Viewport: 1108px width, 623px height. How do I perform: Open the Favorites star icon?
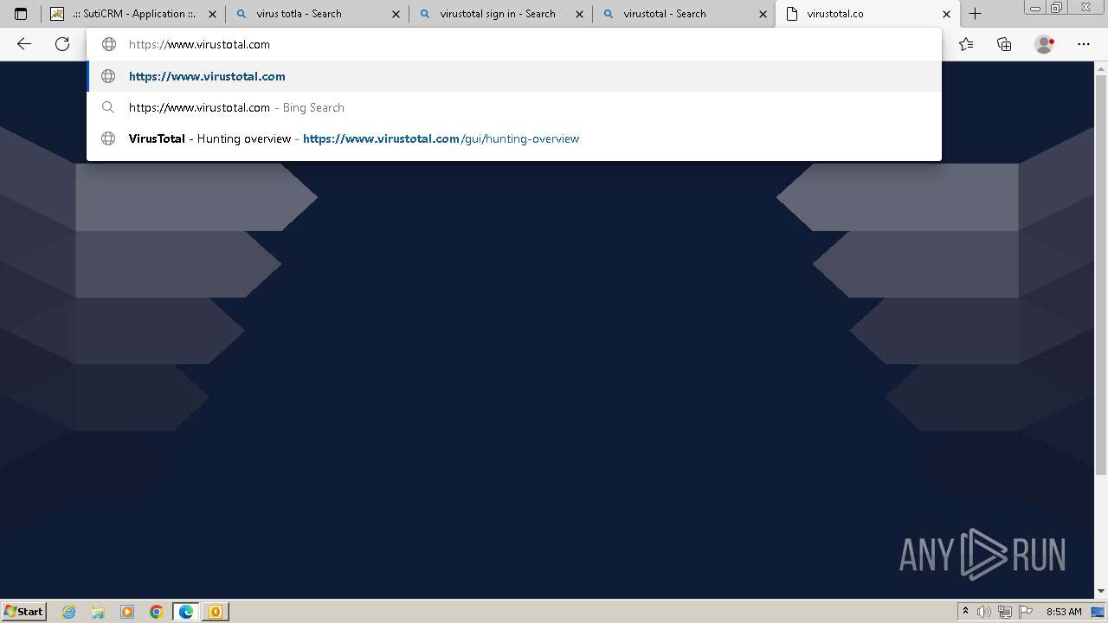point(966,44)
